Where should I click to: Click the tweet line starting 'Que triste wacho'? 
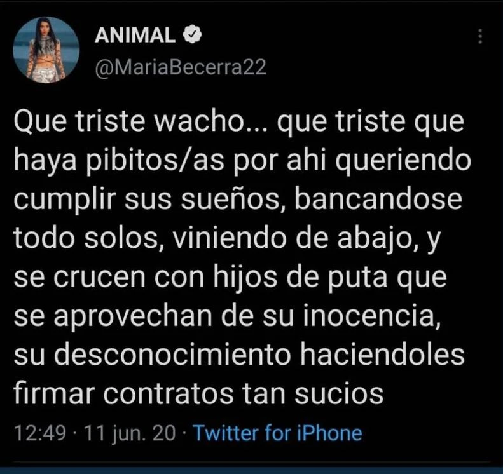point(239,123)
